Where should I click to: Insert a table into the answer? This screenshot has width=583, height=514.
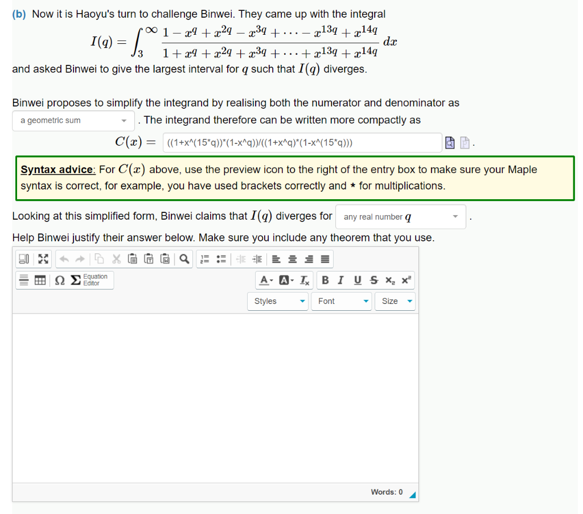click(39, 280)
